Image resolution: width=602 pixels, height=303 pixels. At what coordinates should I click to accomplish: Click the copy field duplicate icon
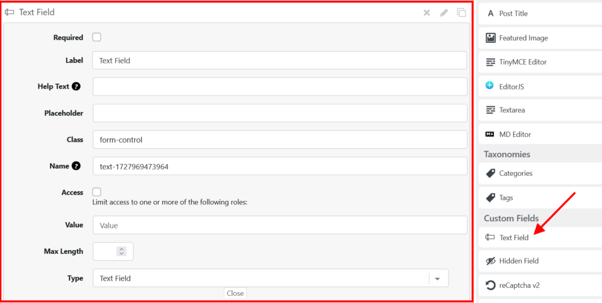tap(461, 12)
